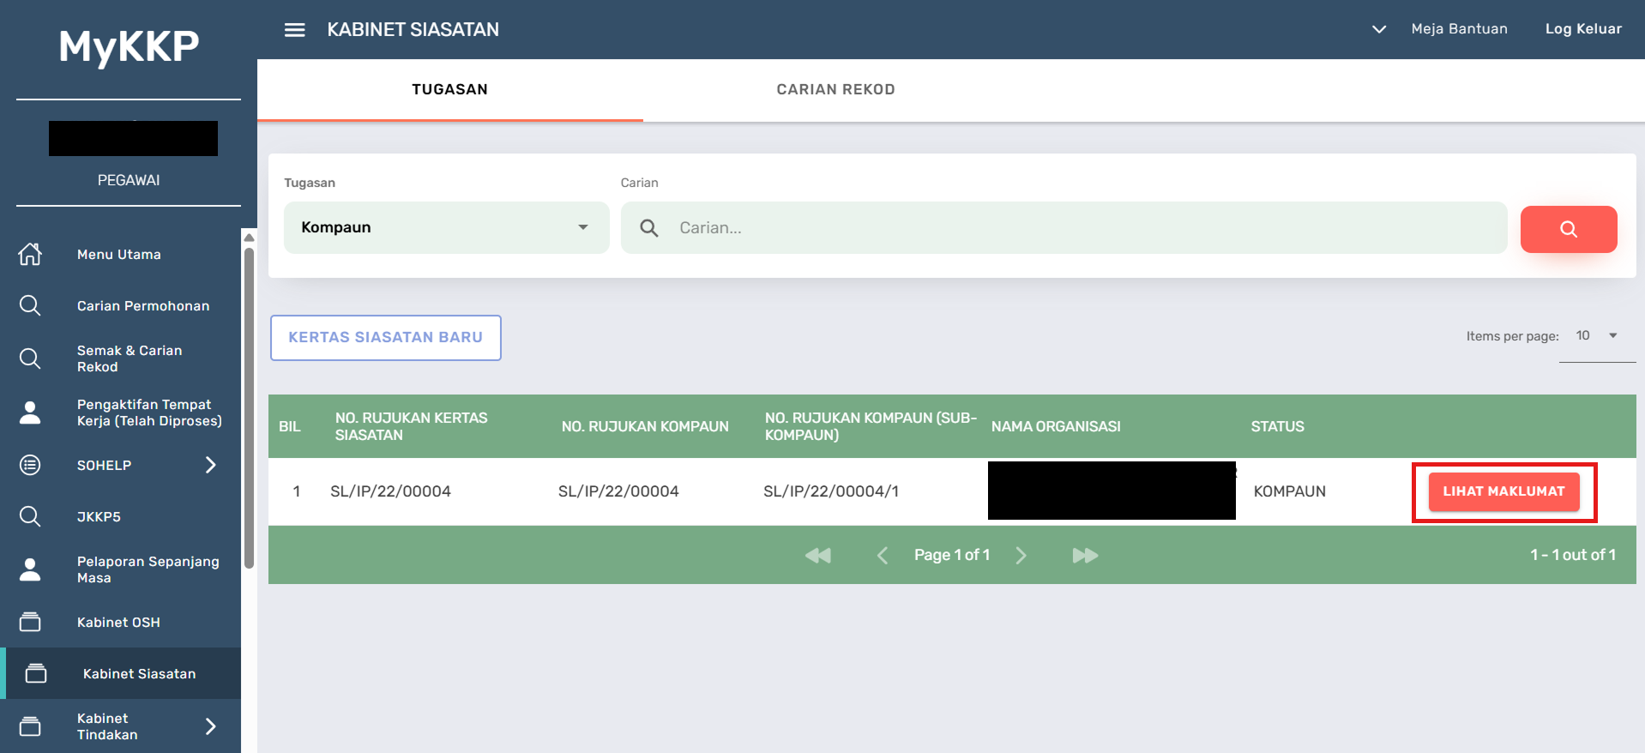Open Kabinet Tindakan in the sidebar
Viewport: 1645px width, 753px height.
point(107,726)
